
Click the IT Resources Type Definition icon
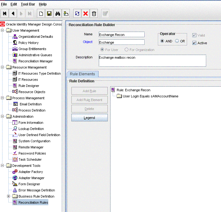click(x=15, y=73)
